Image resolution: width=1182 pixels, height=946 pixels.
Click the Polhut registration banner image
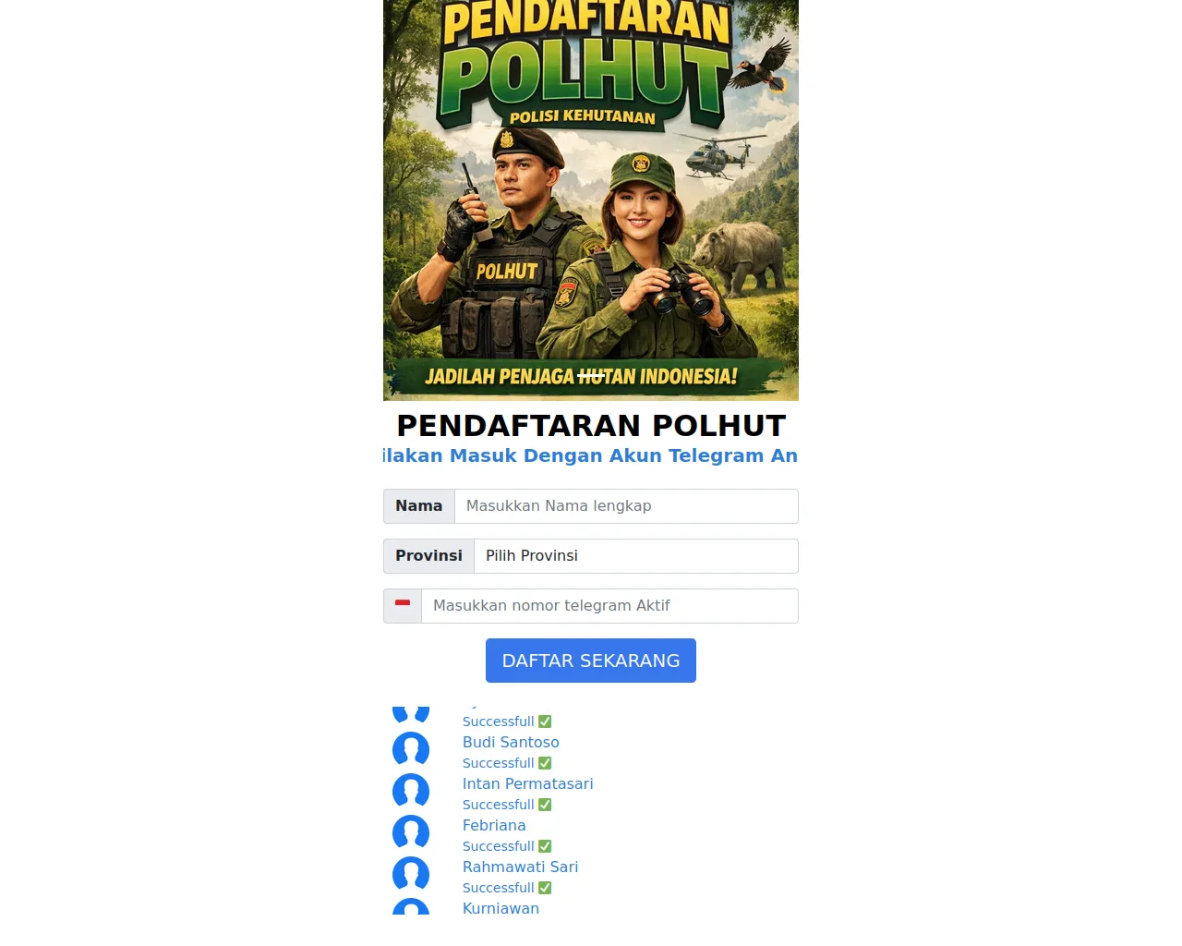coord(591,200)
